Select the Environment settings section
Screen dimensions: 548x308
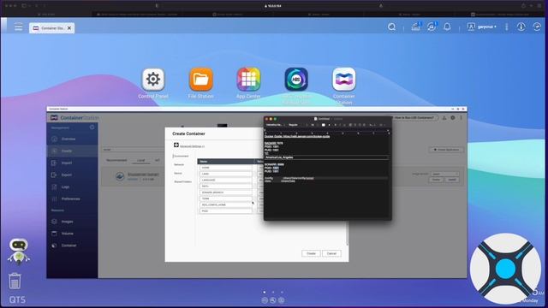(181, 156)
